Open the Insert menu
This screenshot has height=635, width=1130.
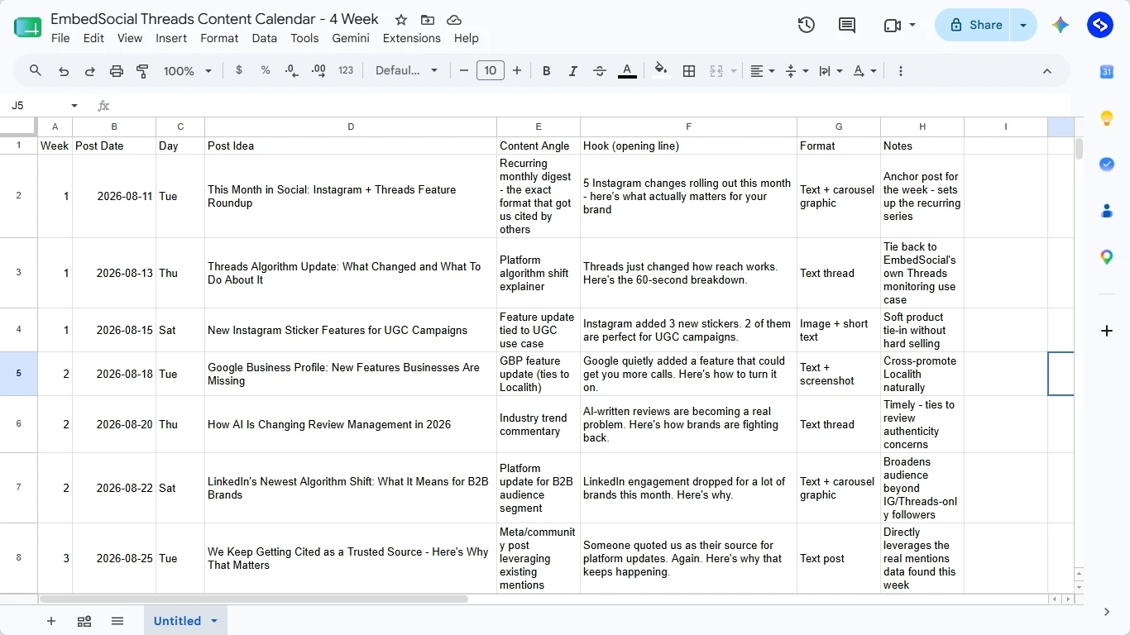[x=171, y=38]
